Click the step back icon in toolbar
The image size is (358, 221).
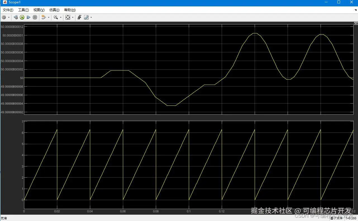coord(16,17)
